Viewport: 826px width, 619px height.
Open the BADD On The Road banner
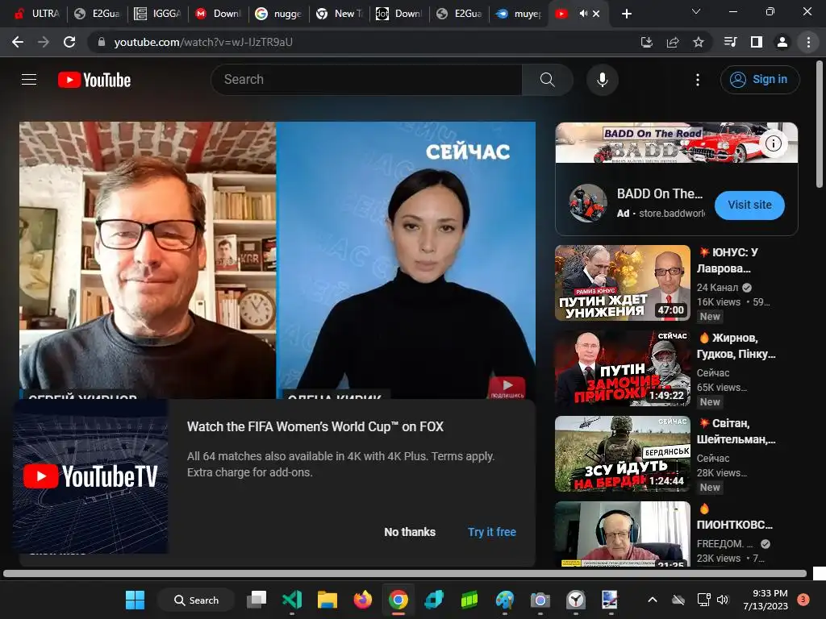coord(677,143)
